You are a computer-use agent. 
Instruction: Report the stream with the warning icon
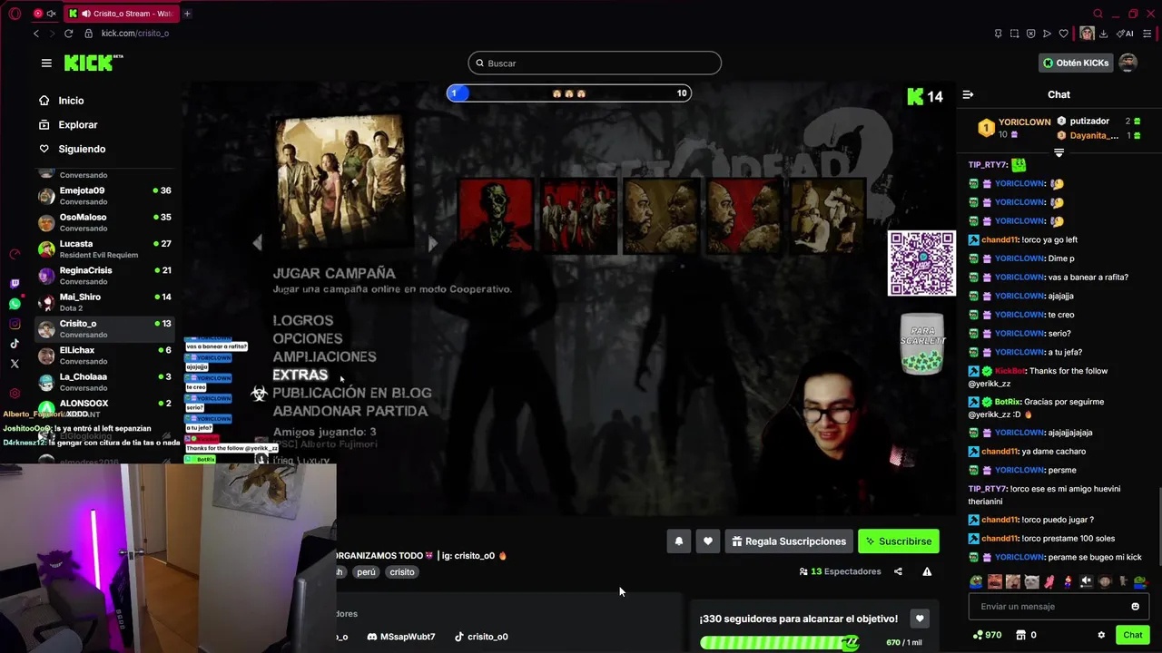[927, 571]
